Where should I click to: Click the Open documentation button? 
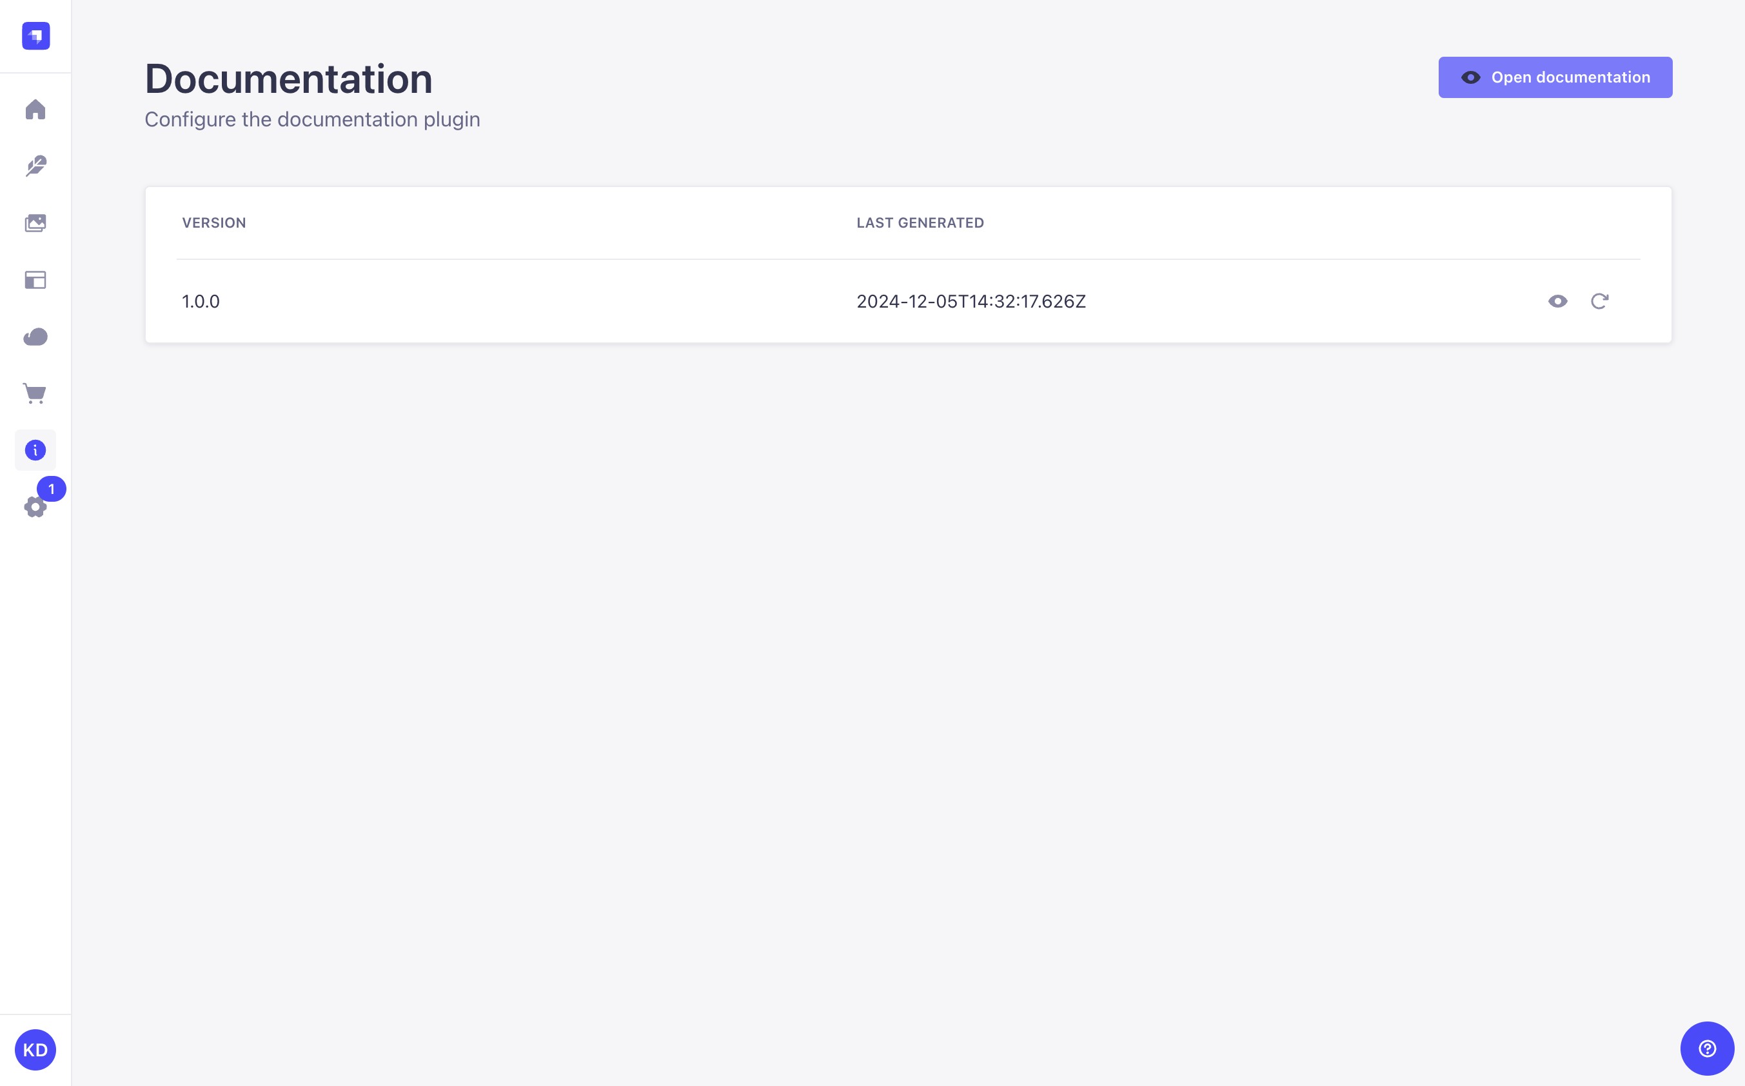1555,77
